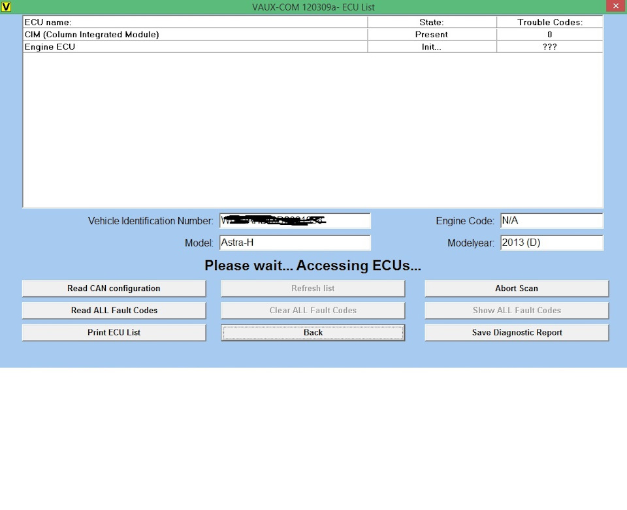Screen dimensions: 627x510
Task: Click the Model field showing Astra-H
Action: click(x=295, y=243)
